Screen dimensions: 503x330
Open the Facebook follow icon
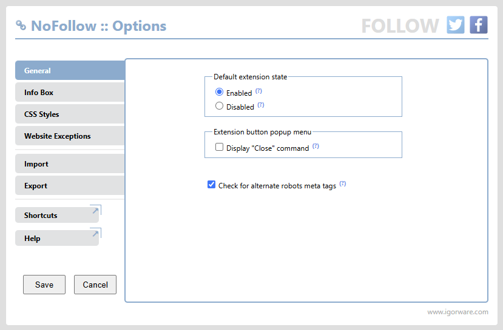[479, 25]
